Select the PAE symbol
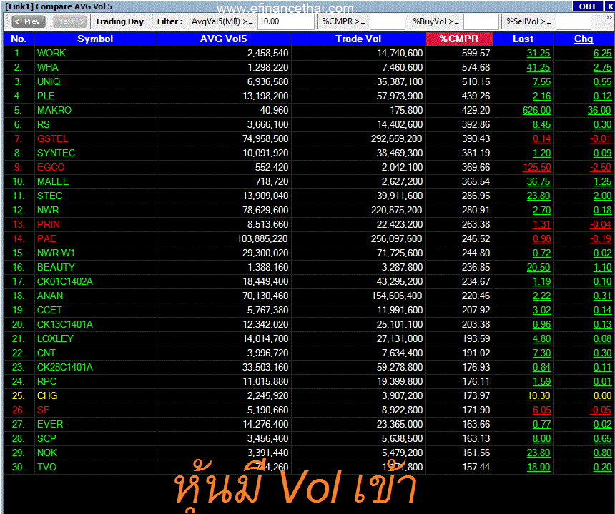Image resolution: width=615 pixels, height=514 pixels. click(46, 239)
